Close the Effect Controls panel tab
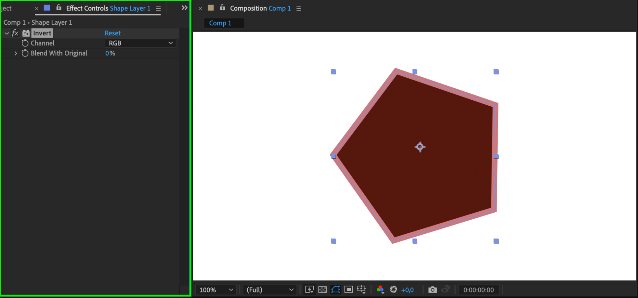Image resolution: width=638 pixels, height=298 pixels. (37, 9)
